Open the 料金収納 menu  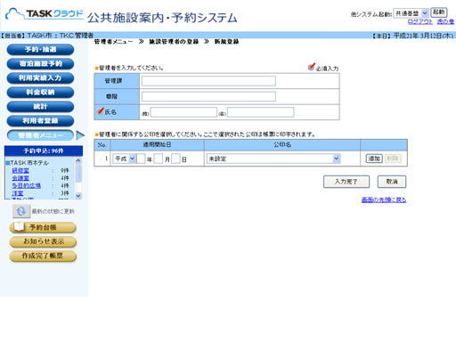click(x=40, y=93)
